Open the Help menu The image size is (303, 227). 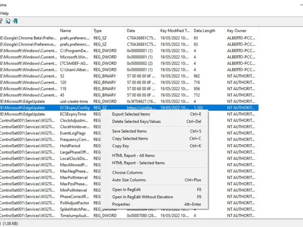(x=5, y=13)
